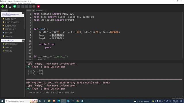Expand the JULIO 19 07 folder
This screenshot has width=184, height=103.
[x=2, y=19]
